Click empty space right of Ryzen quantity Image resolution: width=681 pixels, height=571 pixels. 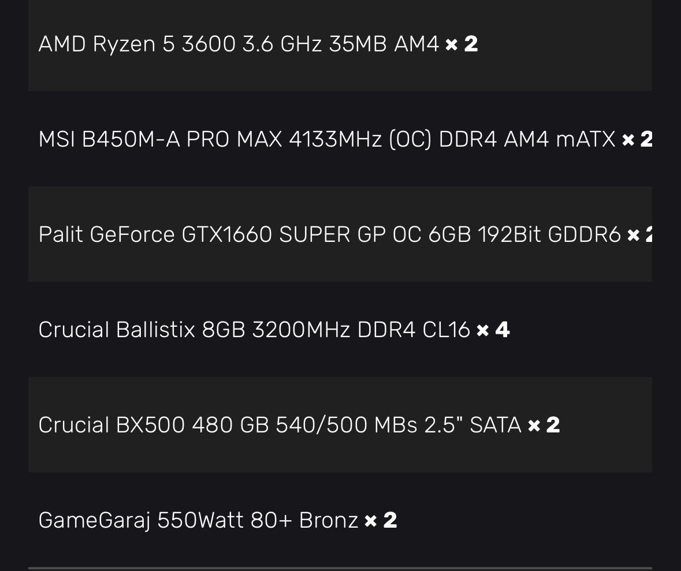566,44
